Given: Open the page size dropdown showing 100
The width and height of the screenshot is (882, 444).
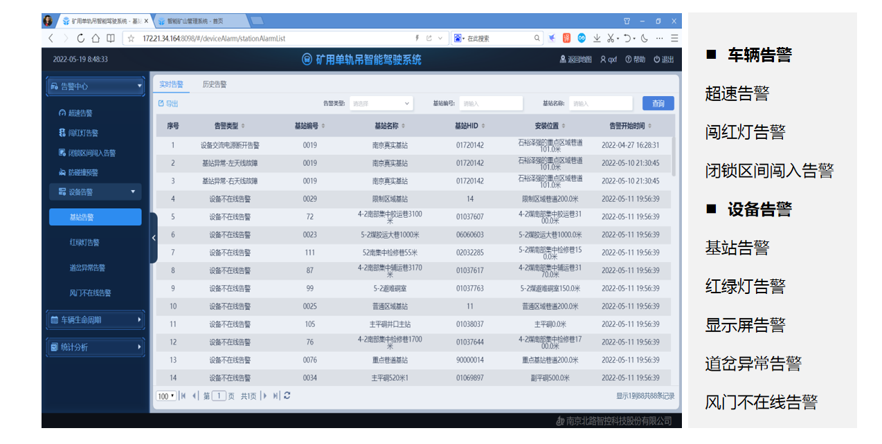Looking at the screenshot, I should [x=165, y=396].
